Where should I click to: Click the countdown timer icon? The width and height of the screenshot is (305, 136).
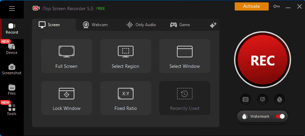point(280,99)
